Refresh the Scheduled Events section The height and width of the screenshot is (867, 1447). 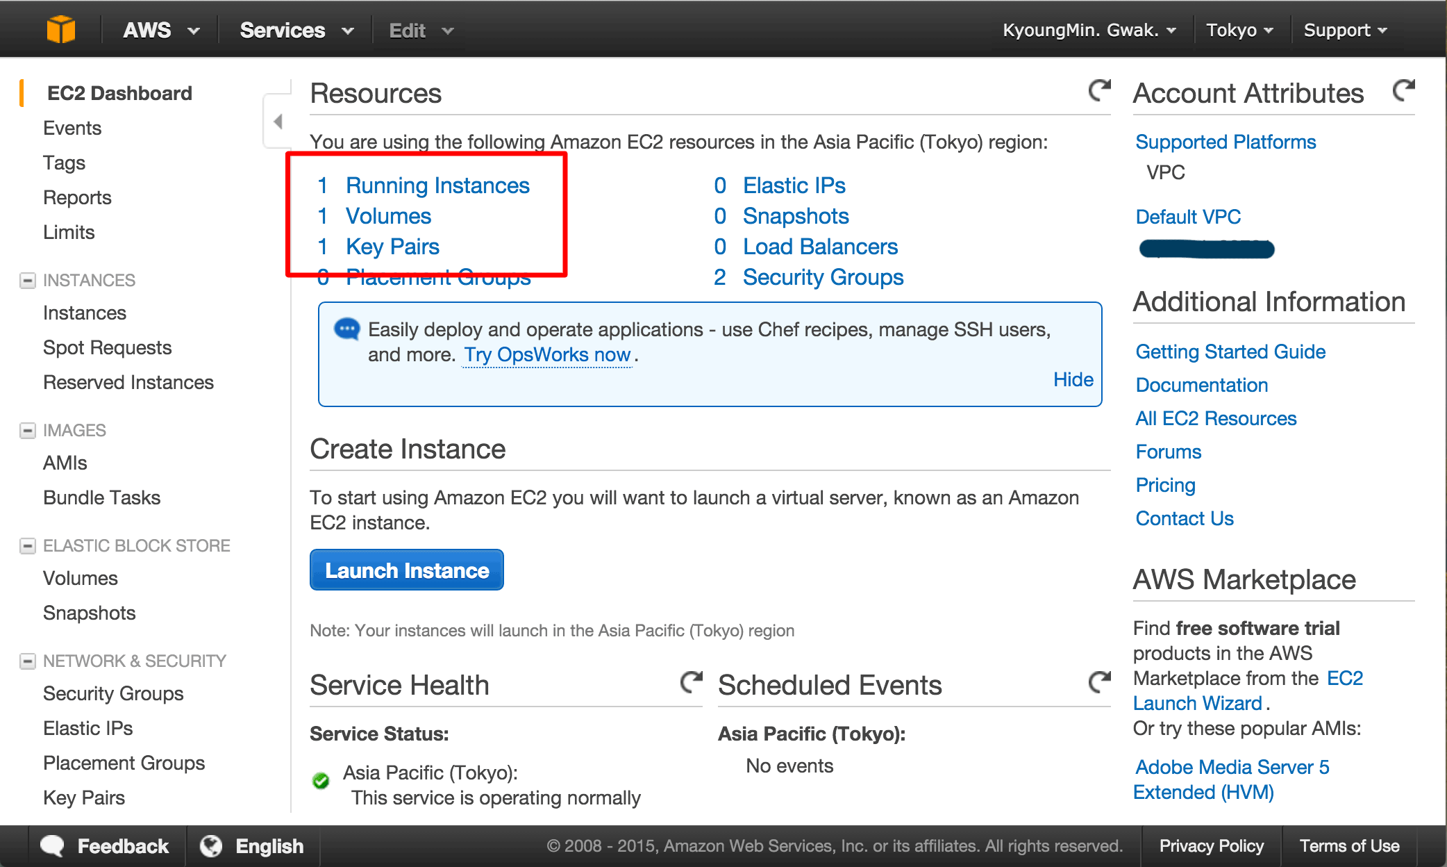1099,682
